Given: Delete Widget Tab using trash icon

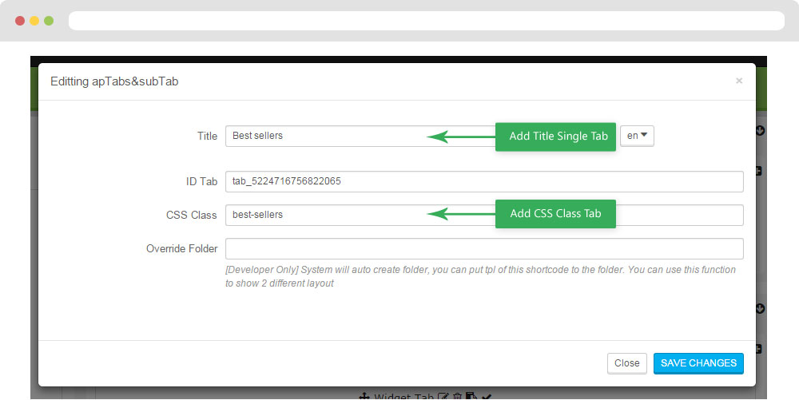Looking at the screenshot, I should 458,396.
